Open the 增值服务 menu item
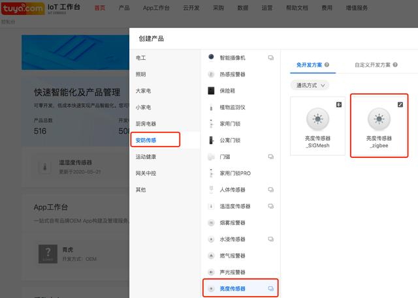Screen dimensions: 418x298 (x=357, y=8)
